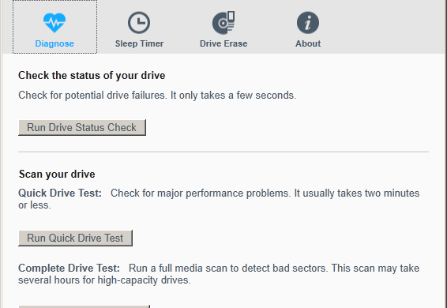Click the bold 'Complete Drive Test:' label
This screenshot has width=447, height=308.
(69, 268)
